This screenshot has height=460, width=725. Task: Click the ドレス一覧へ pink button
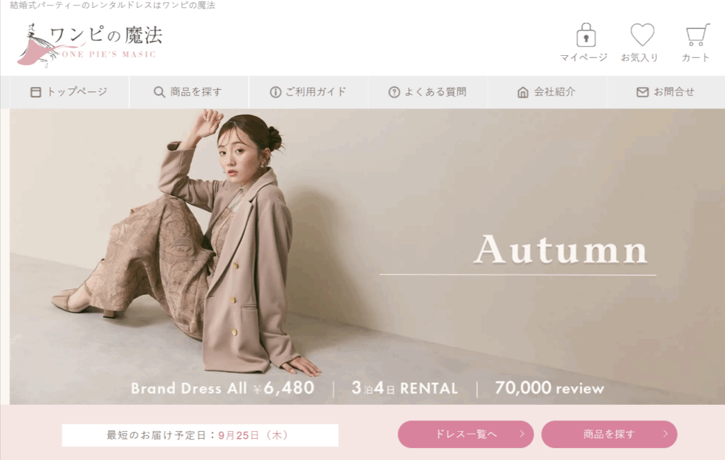click(466, 434)
